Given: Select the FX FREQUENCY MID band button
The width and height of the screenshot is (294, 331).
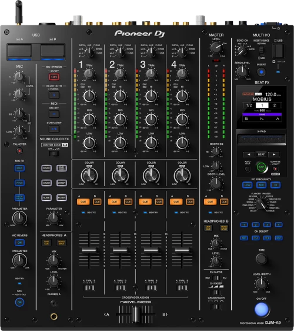Looking at the screenshot, I should click(261, 185).
